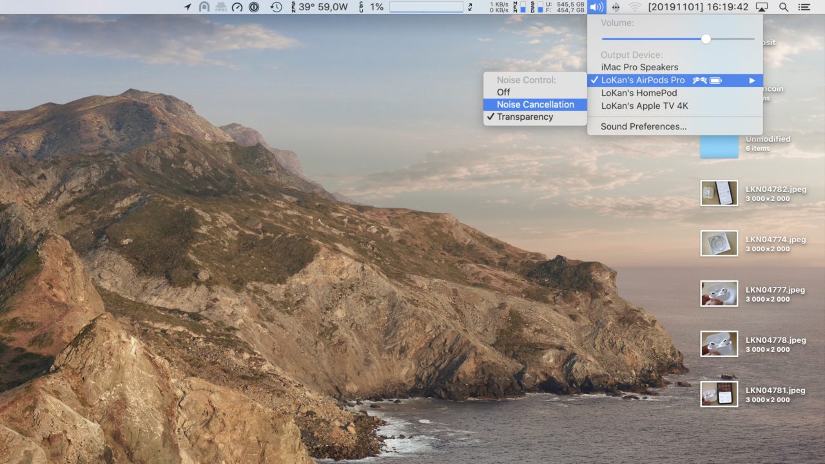
Task: Click the LKN04781.jpeg file name
Action: pyautogui.click(x=775, y=391)
